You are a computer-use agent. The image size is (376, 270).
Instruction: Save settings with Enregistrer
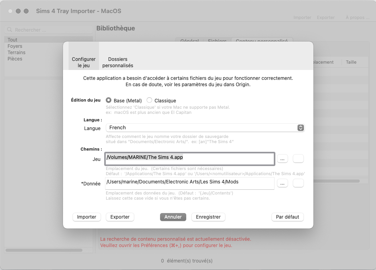(208, 217)
